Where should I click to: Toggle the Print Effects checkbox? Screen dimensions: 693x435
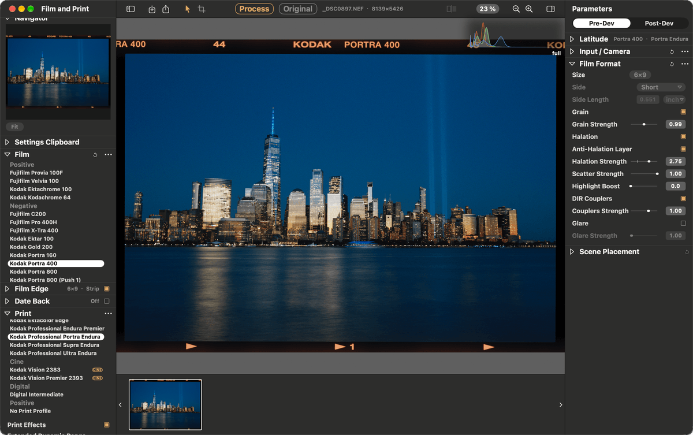[106, 425]
